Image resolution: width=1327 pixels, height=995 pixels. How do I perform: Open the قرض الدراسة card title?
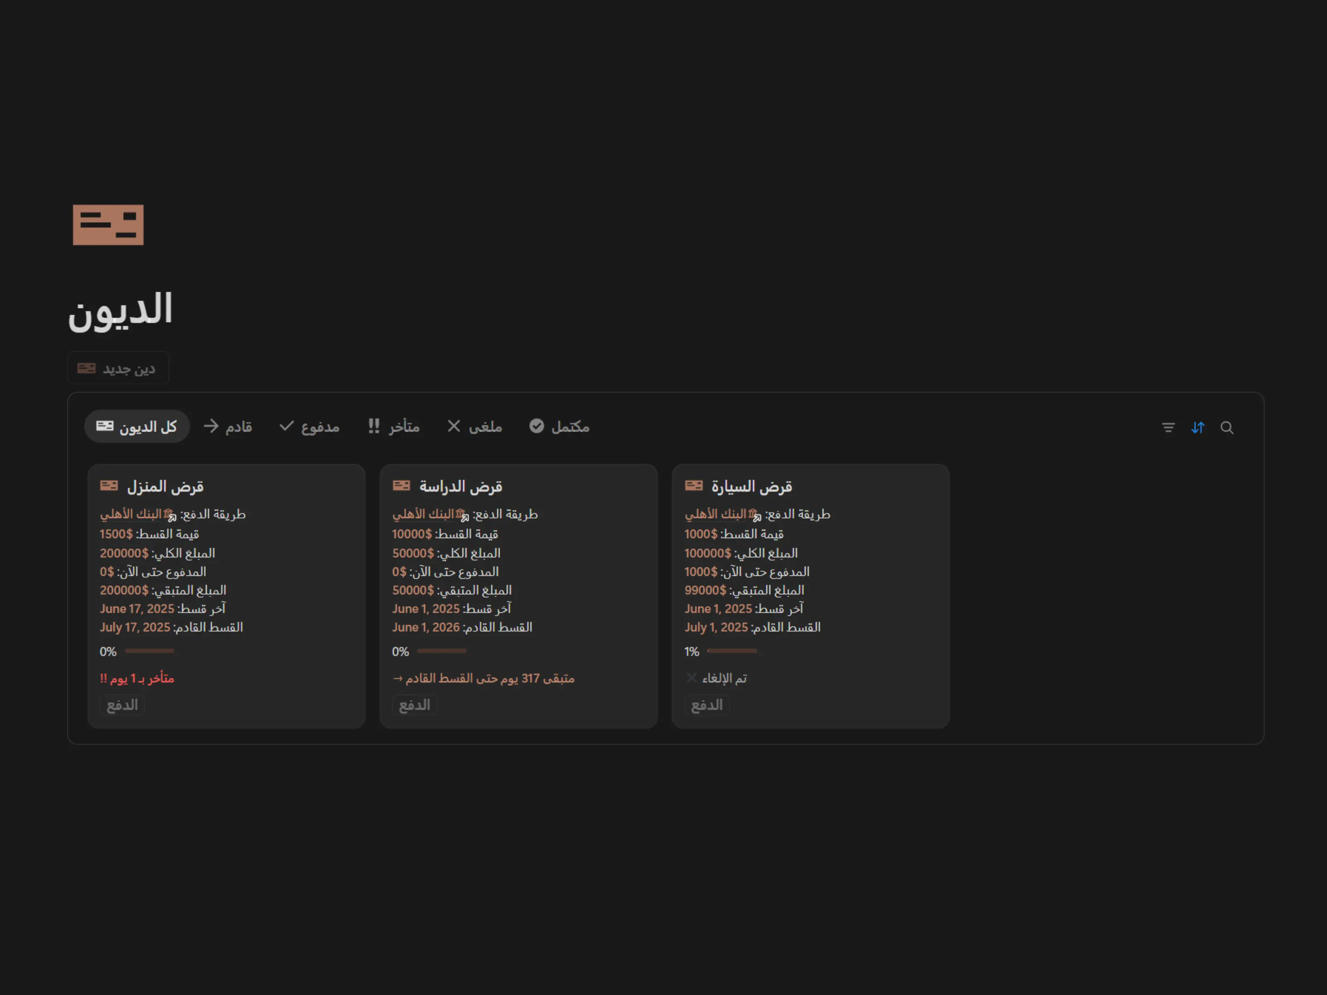tap(460, 486)
